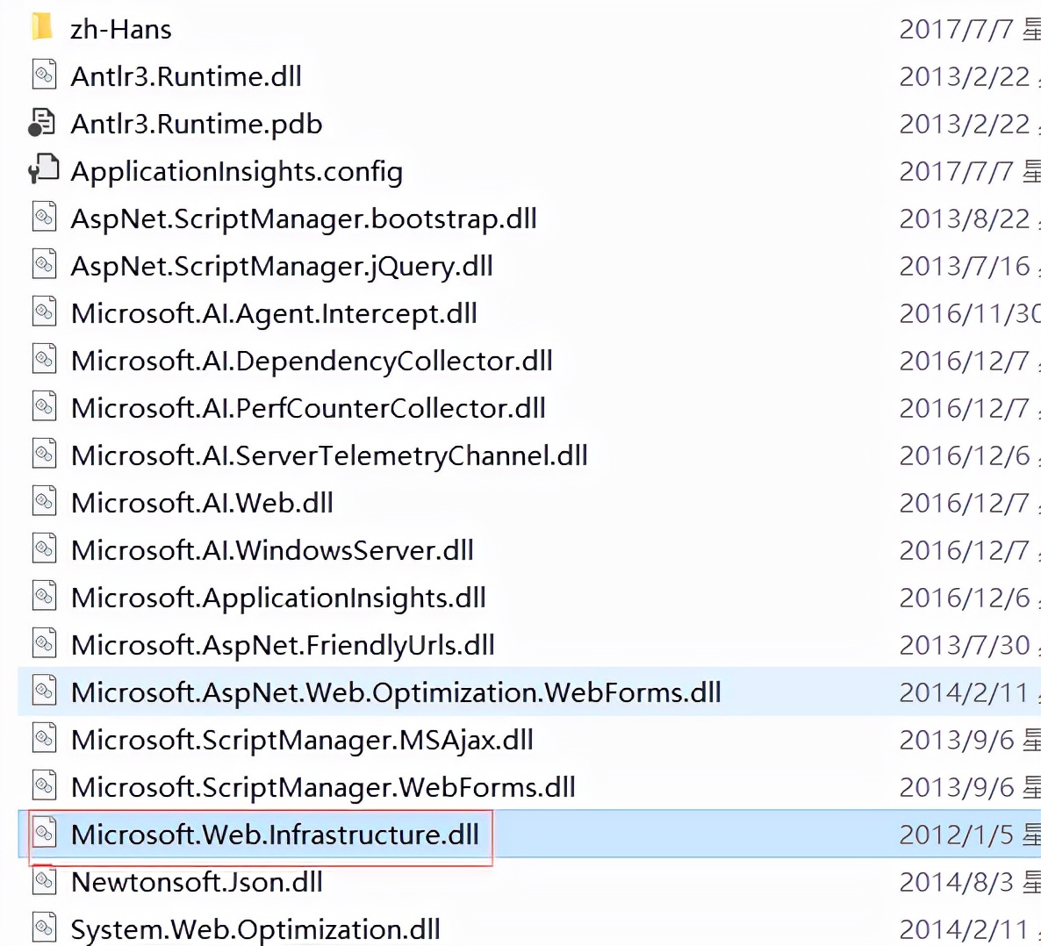
Task: Open the zh-Hans folder
Action: [121, 27]
